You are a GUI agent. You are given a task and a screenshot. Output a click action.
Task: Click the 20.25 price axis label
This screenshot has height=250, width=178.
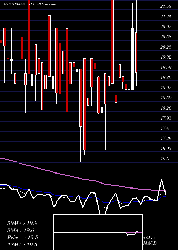166,47
